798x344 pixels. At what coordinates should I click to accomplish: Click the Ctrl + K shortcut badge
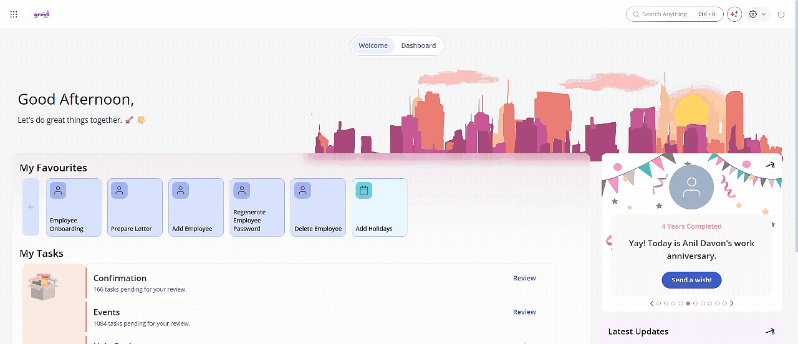(x=707, y=14)
